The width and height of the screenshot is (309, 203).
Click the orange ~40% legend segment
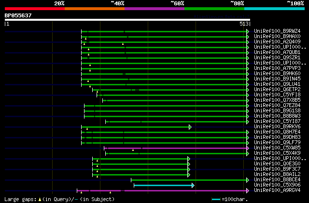coord(95,9)
